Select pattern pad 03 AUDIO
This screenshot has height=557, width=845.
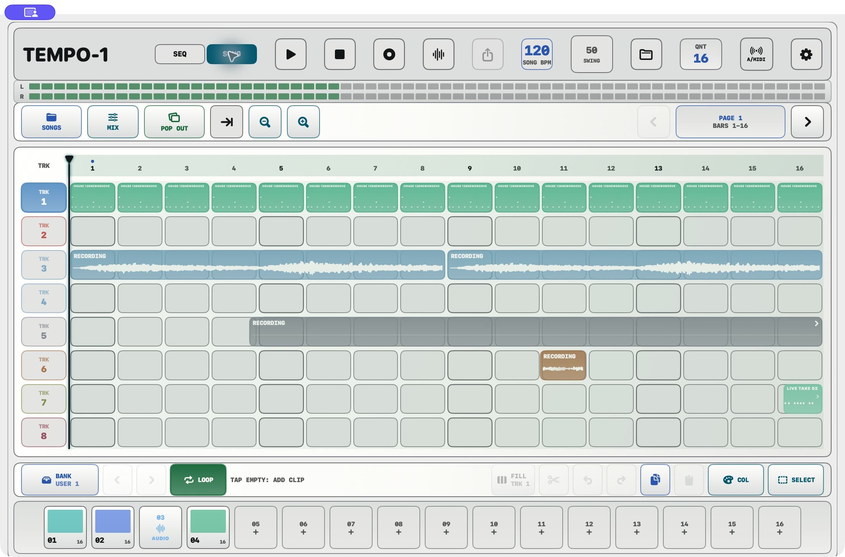pyautogui.click(x=161, y=527)
